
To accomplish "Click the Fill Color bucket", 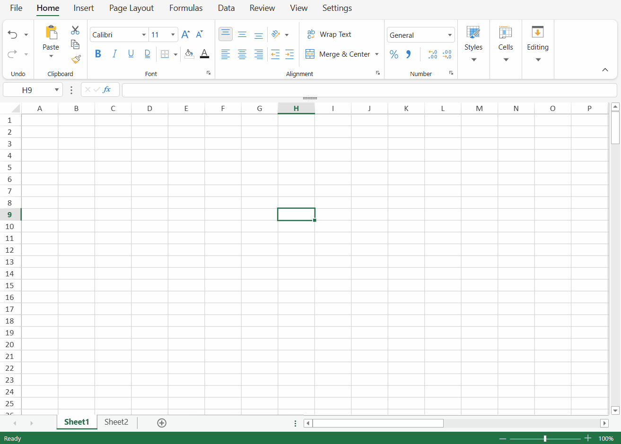I will [189, 54].
